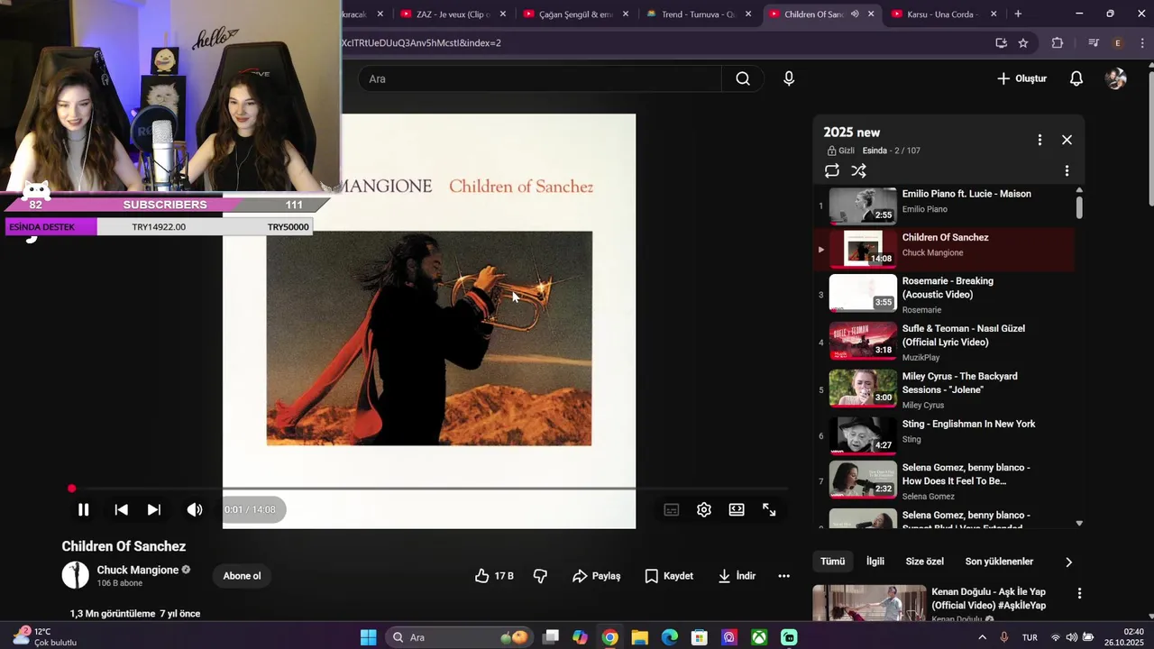The width and height of the screenshot is (1154, 649).
Task: Open Chuck Mangione channel name link
Action: [x=138, y=570]
